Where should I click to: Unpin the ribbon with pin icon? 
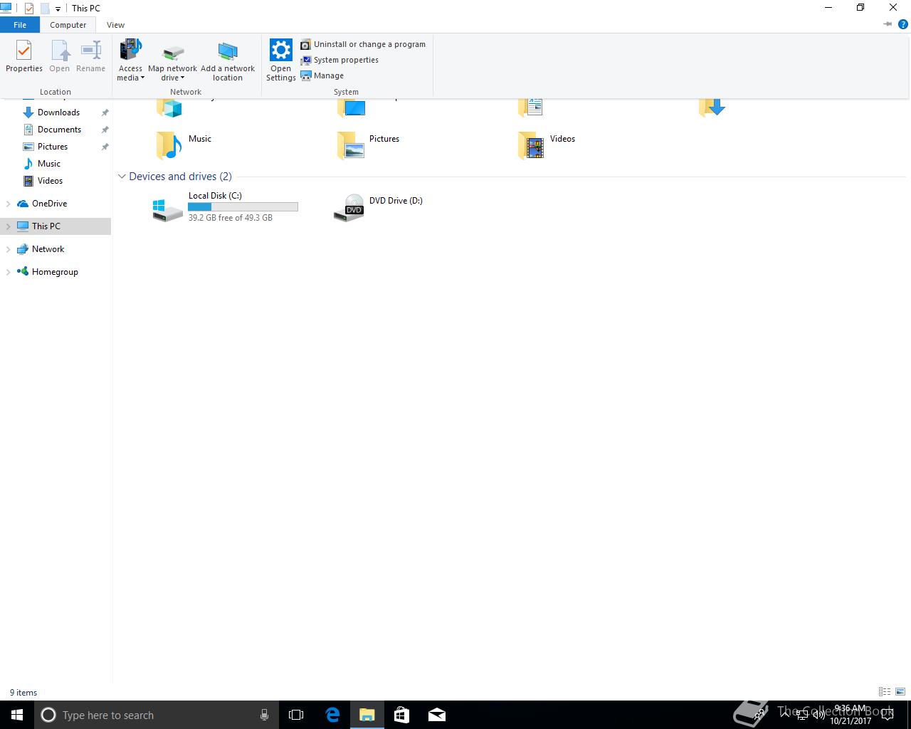point(888,24)
